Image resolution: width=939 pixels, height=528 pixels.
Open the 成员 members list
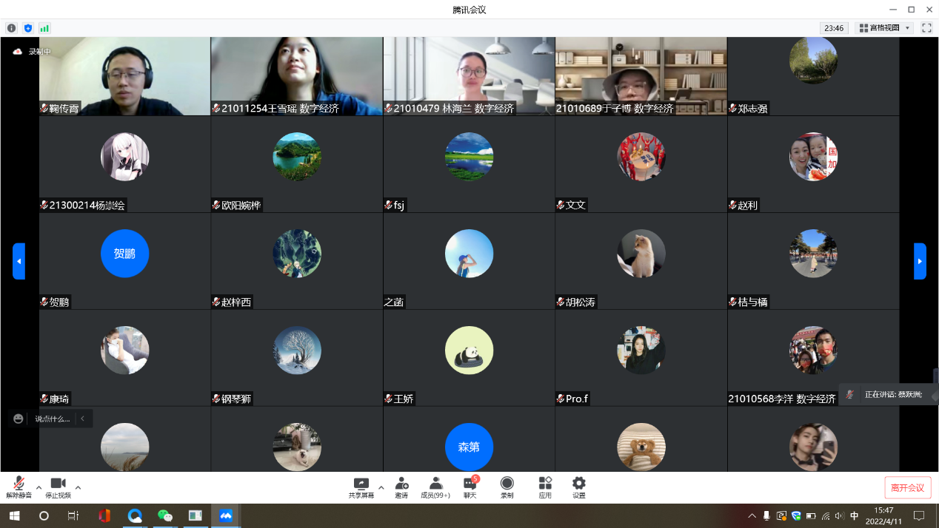[x=435, y=487]
